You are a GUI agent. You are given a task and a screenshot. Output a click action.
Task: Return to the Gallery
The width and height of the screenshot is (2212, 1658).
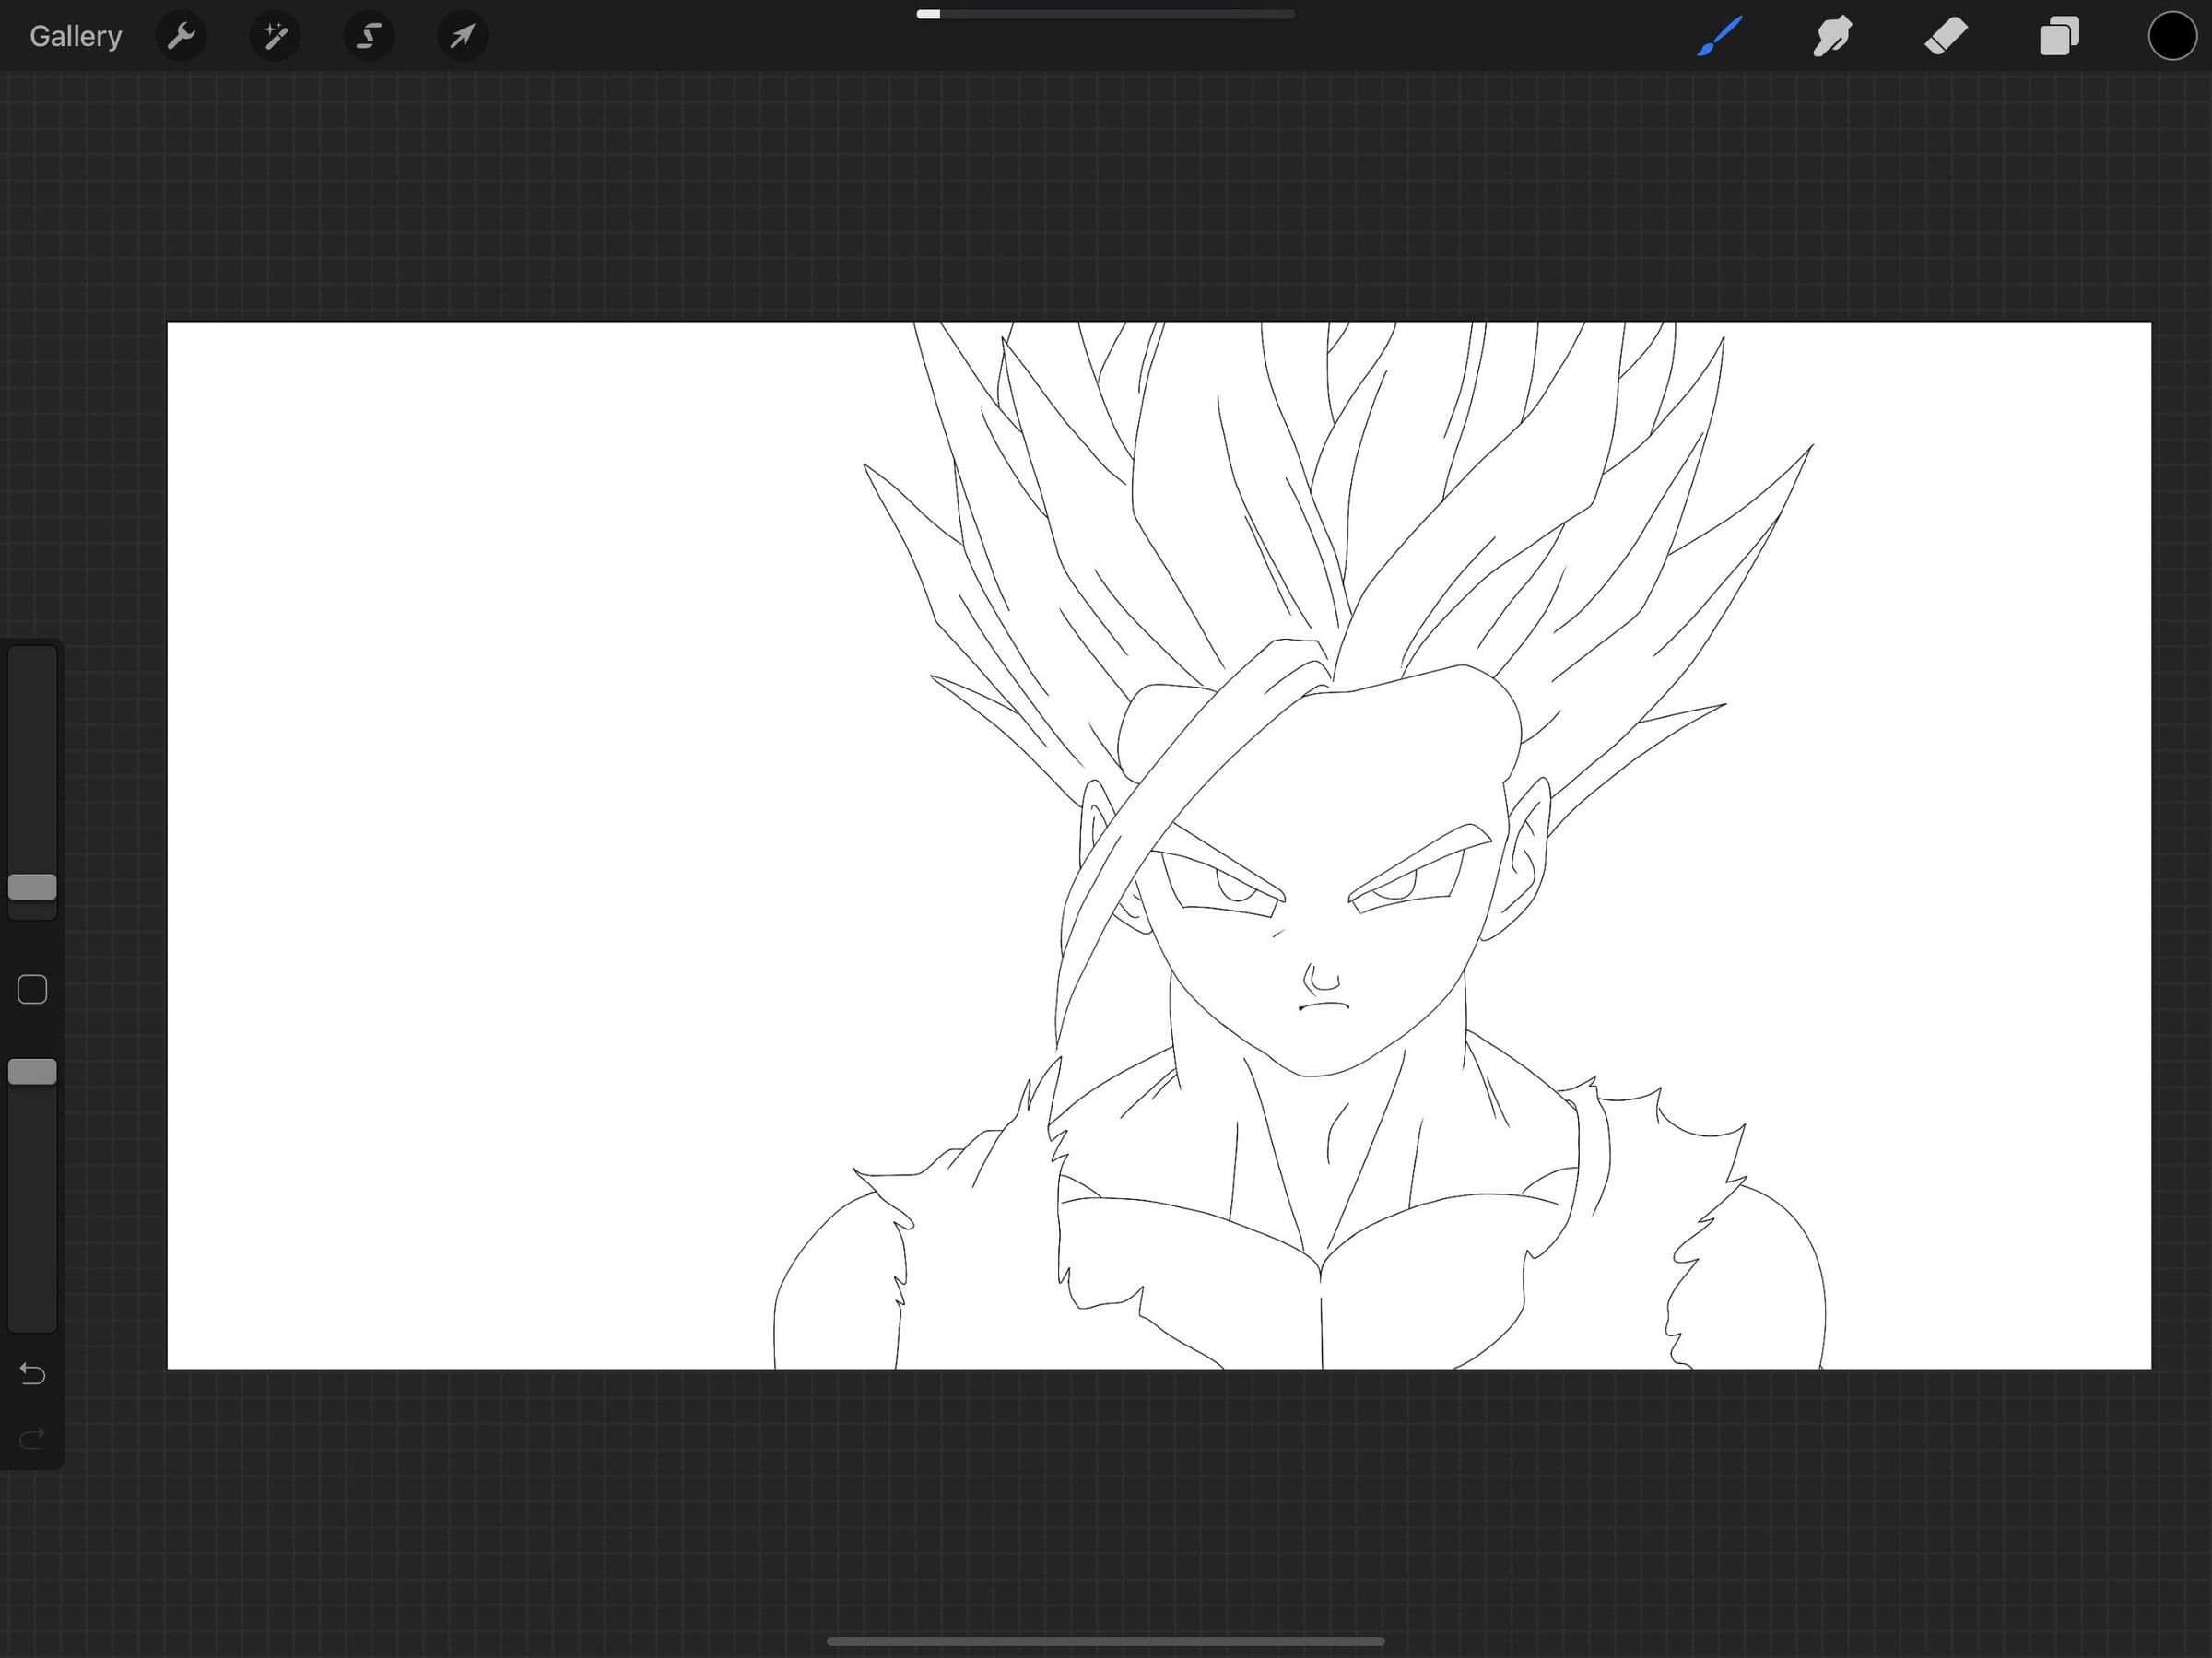(x=75, y=37)
